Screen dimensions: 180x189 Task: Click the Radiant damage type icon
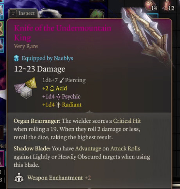(58, 105)
